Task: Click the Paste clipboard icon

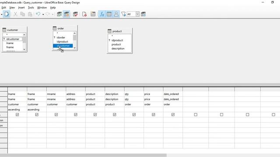Action: pos(30,14)
